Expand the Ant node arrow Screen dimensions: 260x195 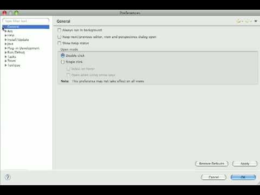click(x=6, y=31)
